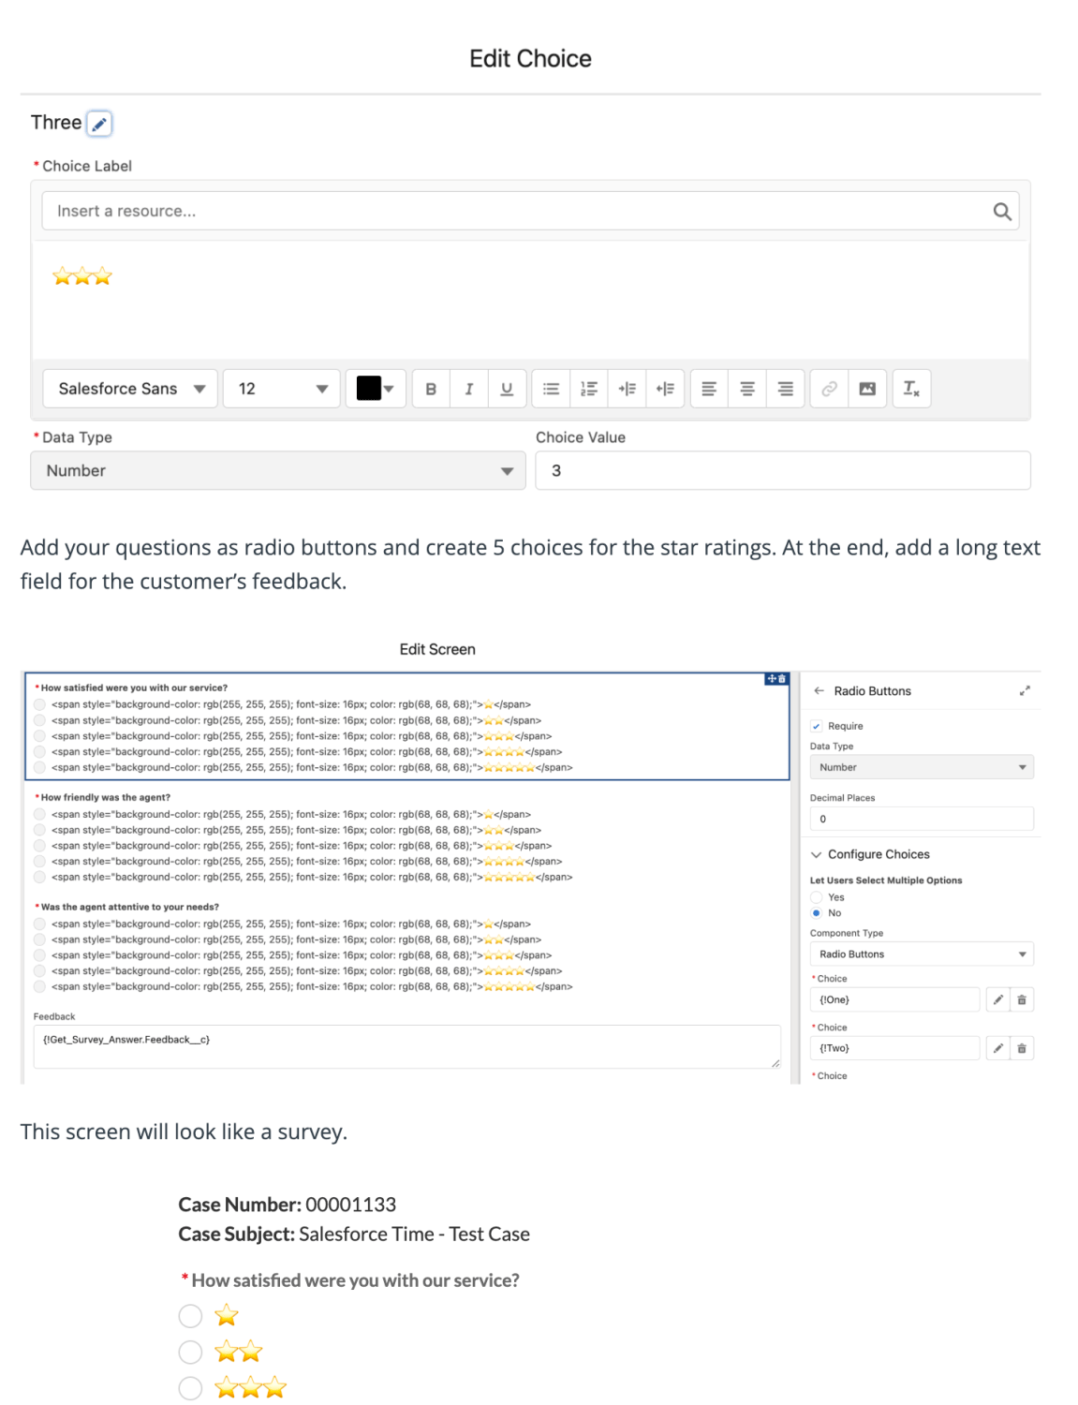Screen dimensions: 1078x1405
Task: Select the three-star rating radio button
Action: (190, 1388)
